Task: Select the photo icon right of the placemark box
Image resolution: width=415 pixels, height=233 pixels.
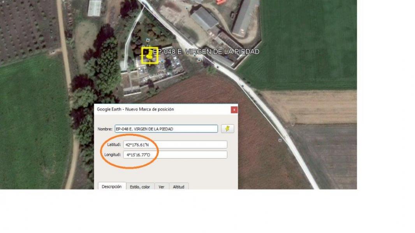Action: [x=162, y=61]
